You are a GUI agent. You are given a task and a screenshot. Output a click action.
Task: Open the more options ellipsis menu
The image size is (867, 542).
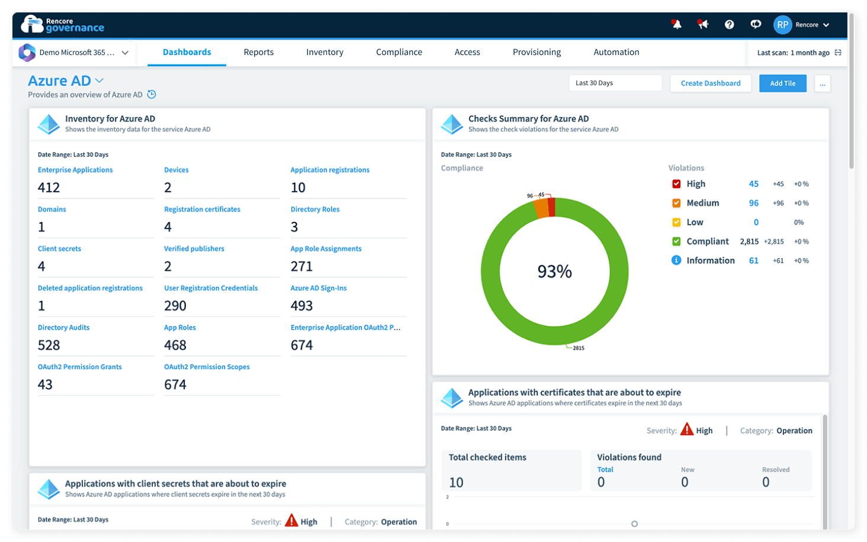(x=822, y=83)
